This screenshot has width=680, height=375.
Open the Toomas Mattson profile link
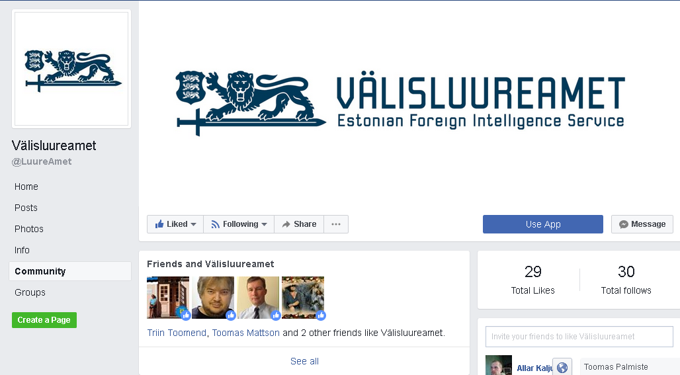point(246,333)
